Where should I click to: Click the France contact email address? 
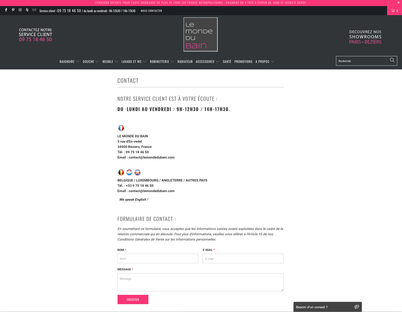(151, 157)
